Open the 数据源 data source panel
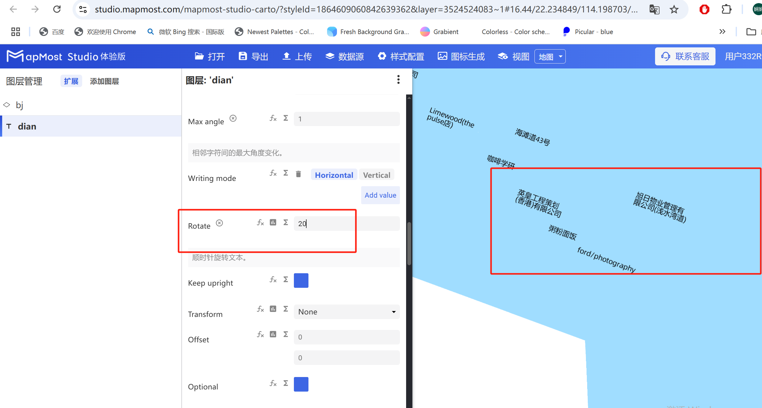762x408 pixels. point(344,56)
